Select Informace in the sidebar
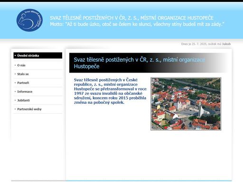This screenshot has height=182, width=243. click(x=25, y=91)
